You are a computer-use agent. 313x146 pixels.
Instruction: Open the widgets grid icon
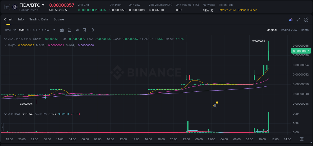[306, 19]
